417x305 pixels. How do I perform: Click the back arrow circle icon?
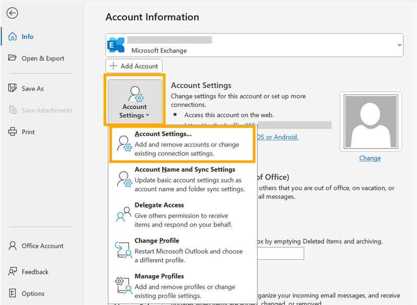coord(12,13)
